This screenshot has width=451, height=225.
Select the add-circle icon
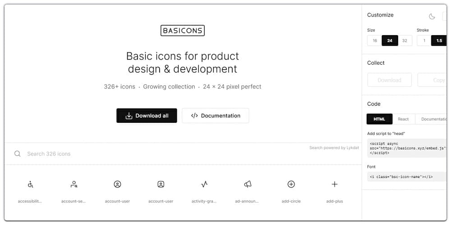pyautogui.click(x=291, y=184)
